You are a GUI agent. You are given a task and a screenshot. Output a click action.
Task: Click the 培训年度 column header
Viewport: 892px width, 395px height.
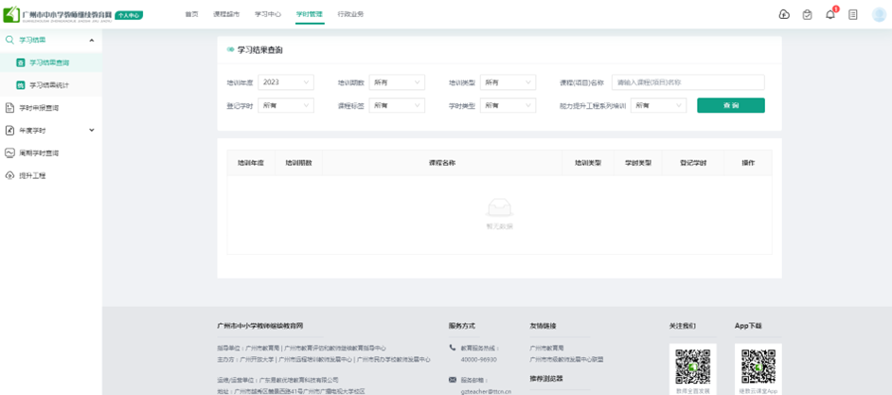251,163
